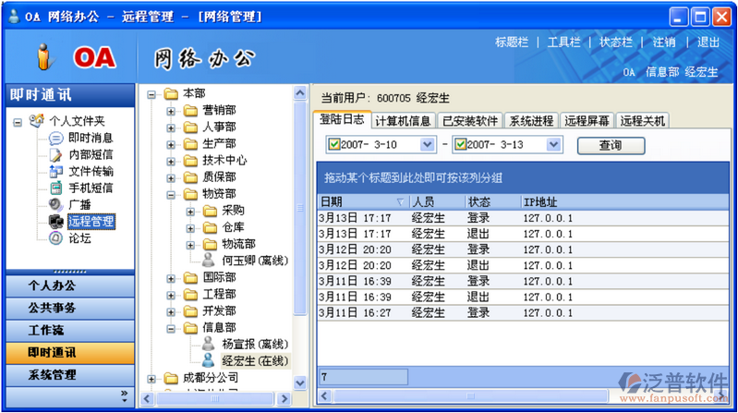Open 内部短信 notepad icon
Screen dimensions: 738x413
pos(55,154)
